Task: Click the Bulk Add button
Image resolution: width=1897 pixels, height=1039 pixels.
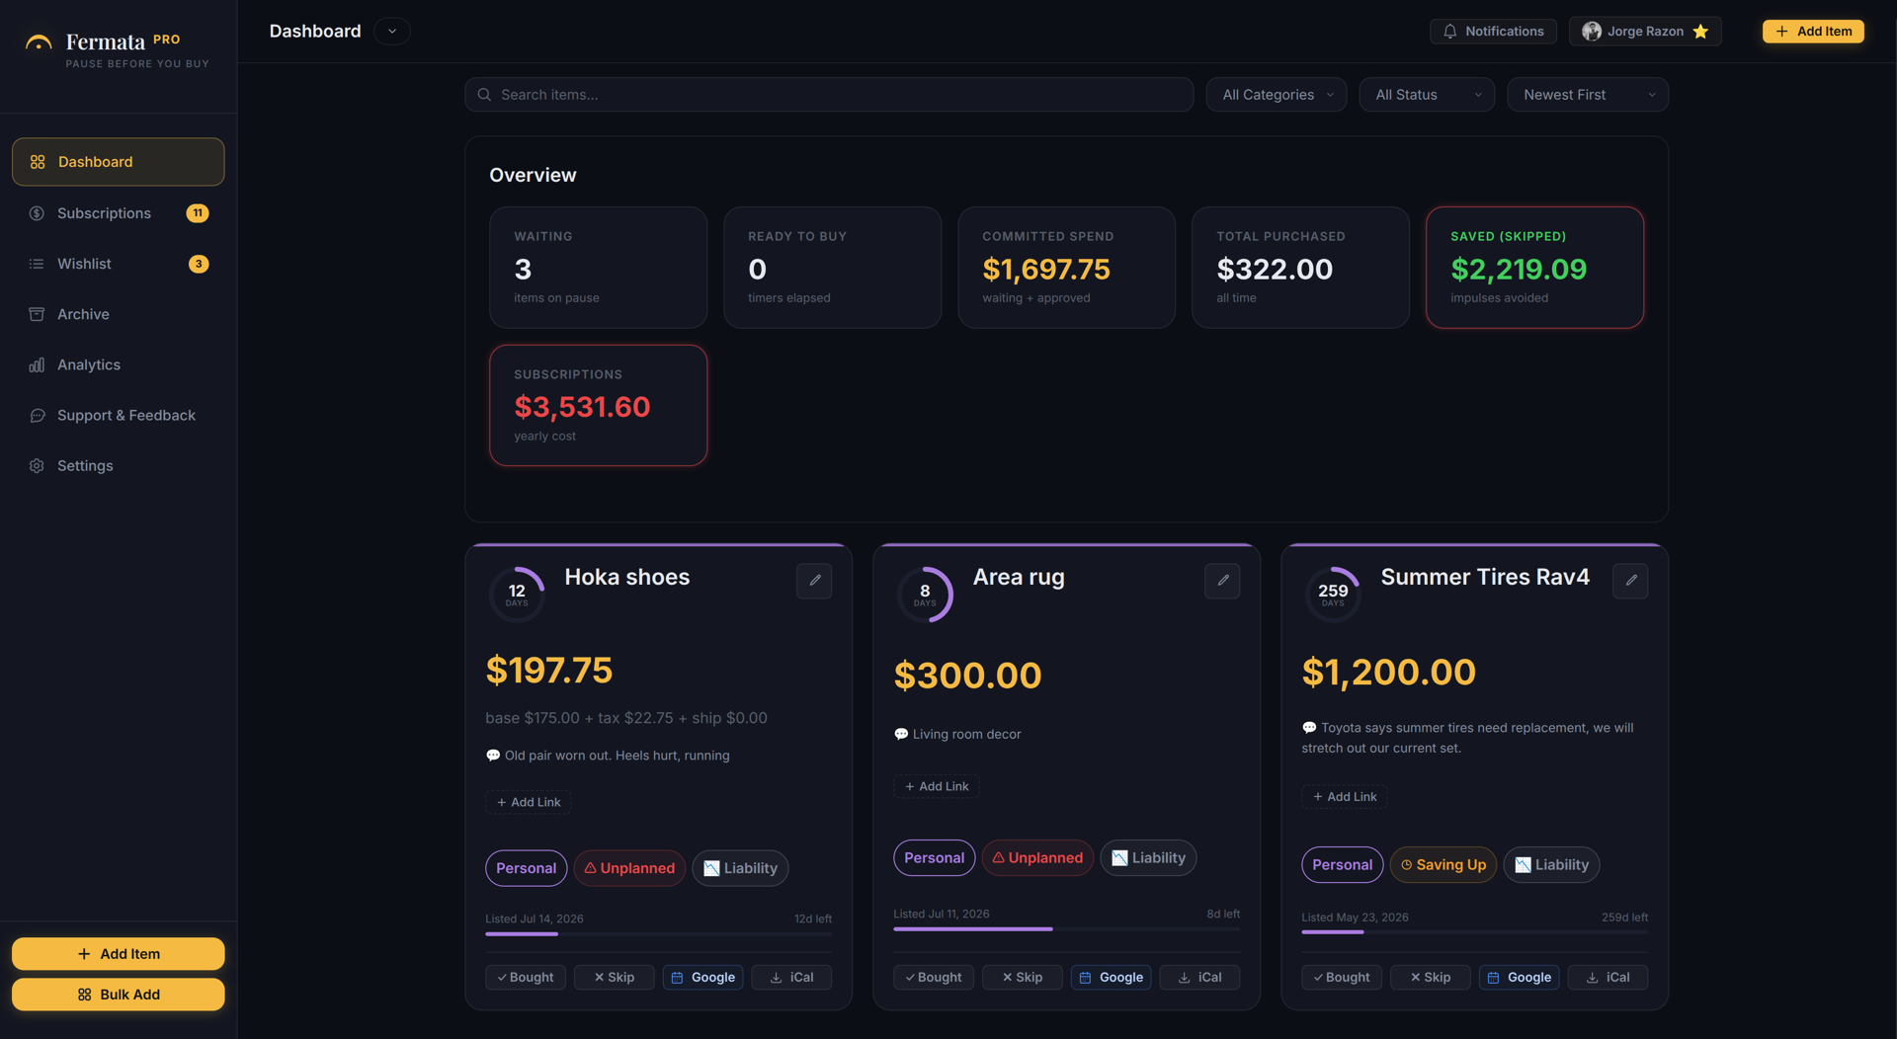Action: (119, 995)
